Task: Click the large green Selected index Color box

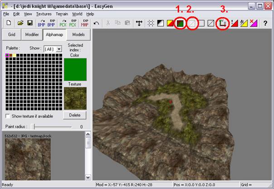Action: tap(75, 69)
